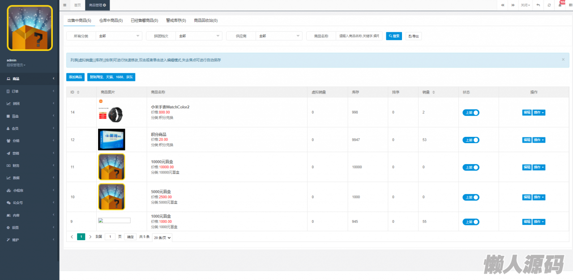Close the 商品管理 tab with its x icon
This screenshot has width=573, height=280.
pos(105,5)
